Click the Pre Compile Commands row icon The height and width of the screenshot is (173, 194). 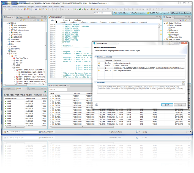click(99, 63)
